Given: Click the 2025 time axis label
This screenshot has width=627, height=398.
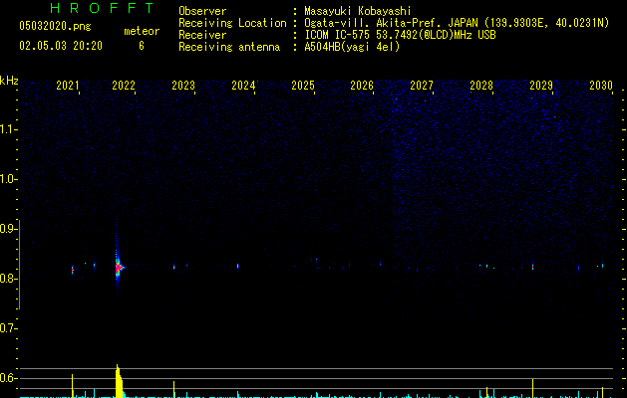Looking at the screenshot, I should click(303, 86).
